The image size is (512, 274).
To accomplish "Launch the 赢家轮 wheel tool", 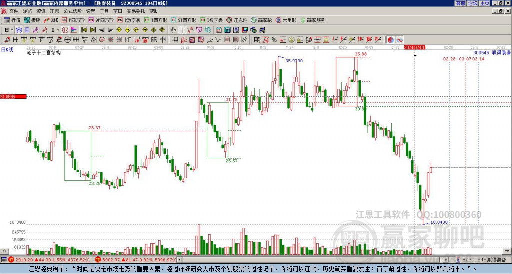I will (x=261, y=20).
